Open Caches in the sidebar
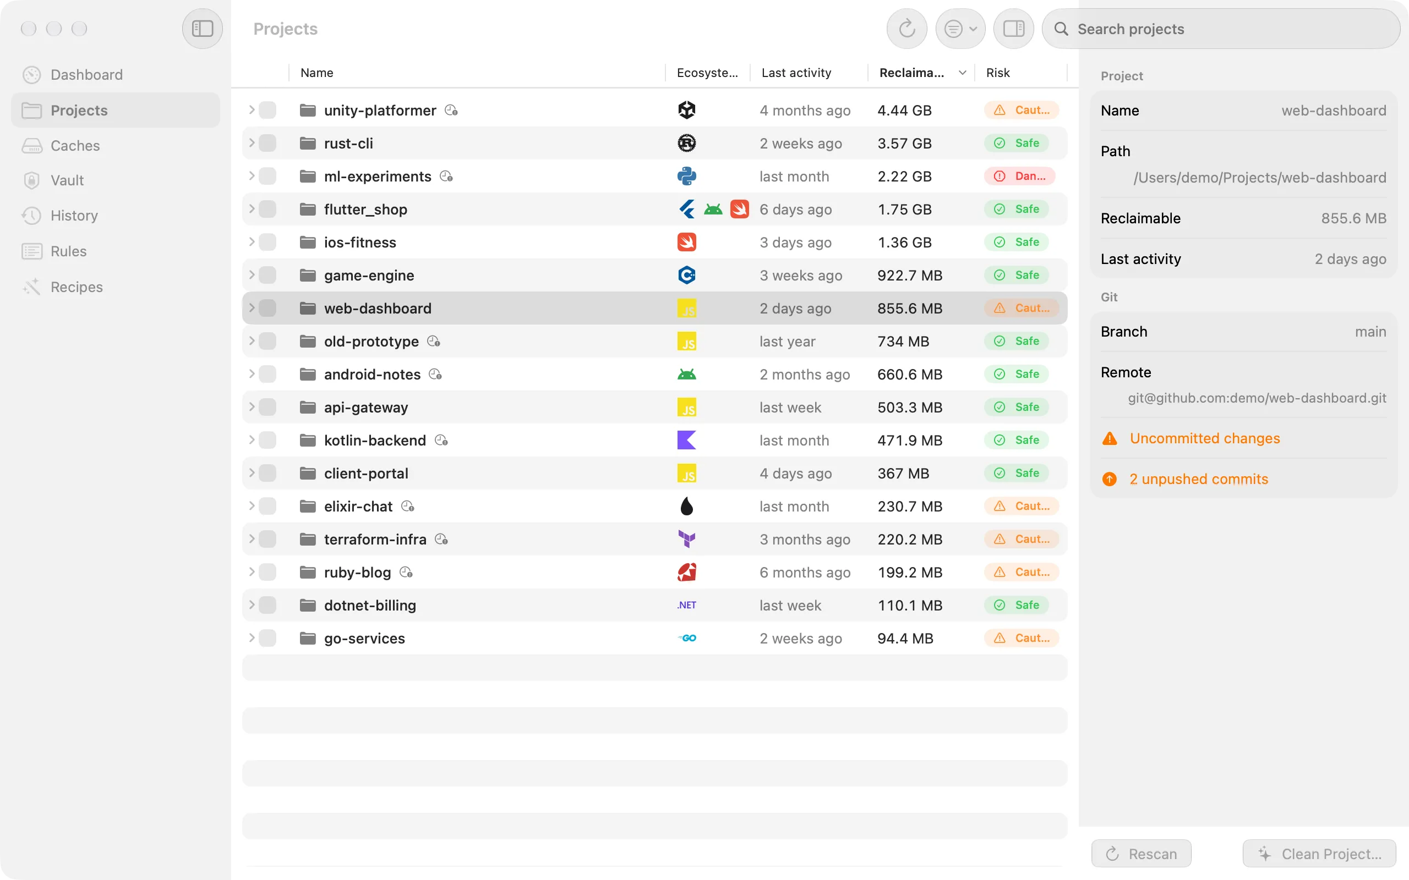This screenshot has width=1409, height=880. (115, 146)
